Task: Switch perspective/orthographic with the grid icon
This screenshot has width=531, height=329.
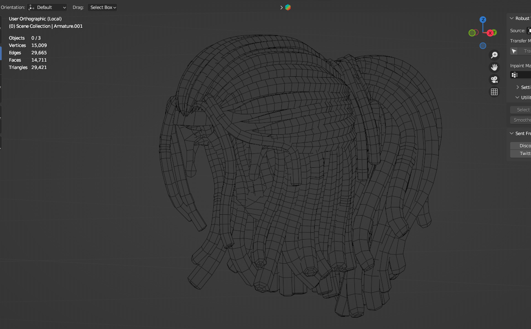Action: click(494, 92)
